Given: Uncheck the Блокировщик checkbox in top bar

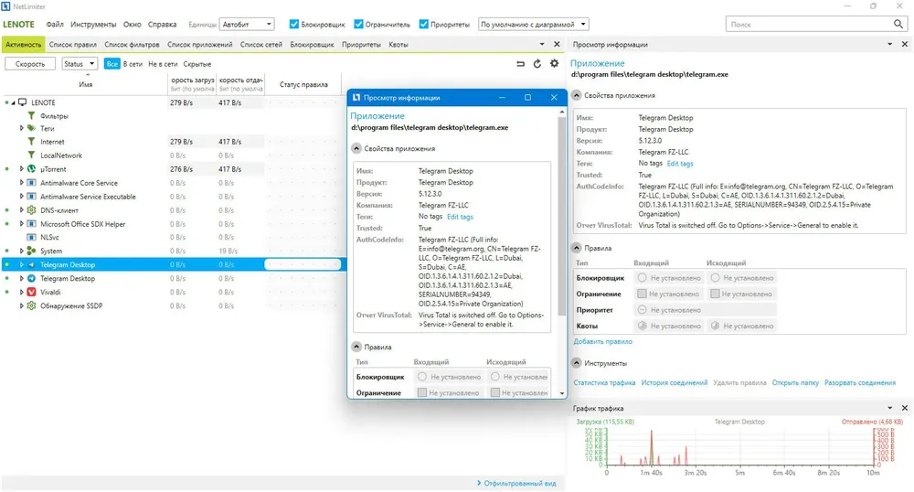Looking at the screenshot, I should tap(293, 25).
